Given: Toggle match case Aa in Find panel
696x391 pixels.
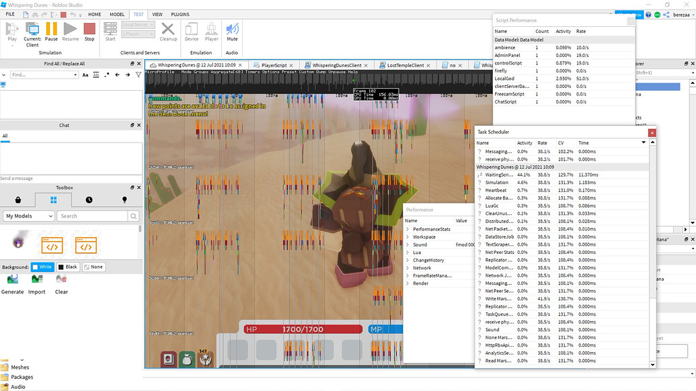Looking at the screenshot, I should tap(85, 75).
